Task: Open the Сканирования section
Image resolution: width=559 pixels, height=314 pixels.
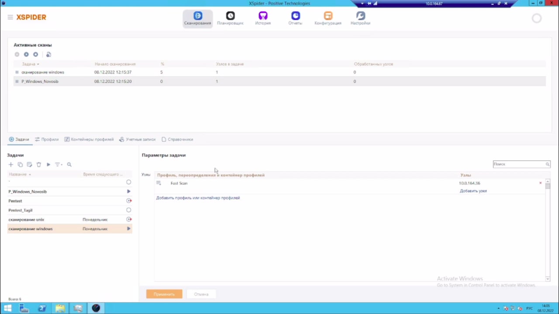Action: click(x=198, y=19)
